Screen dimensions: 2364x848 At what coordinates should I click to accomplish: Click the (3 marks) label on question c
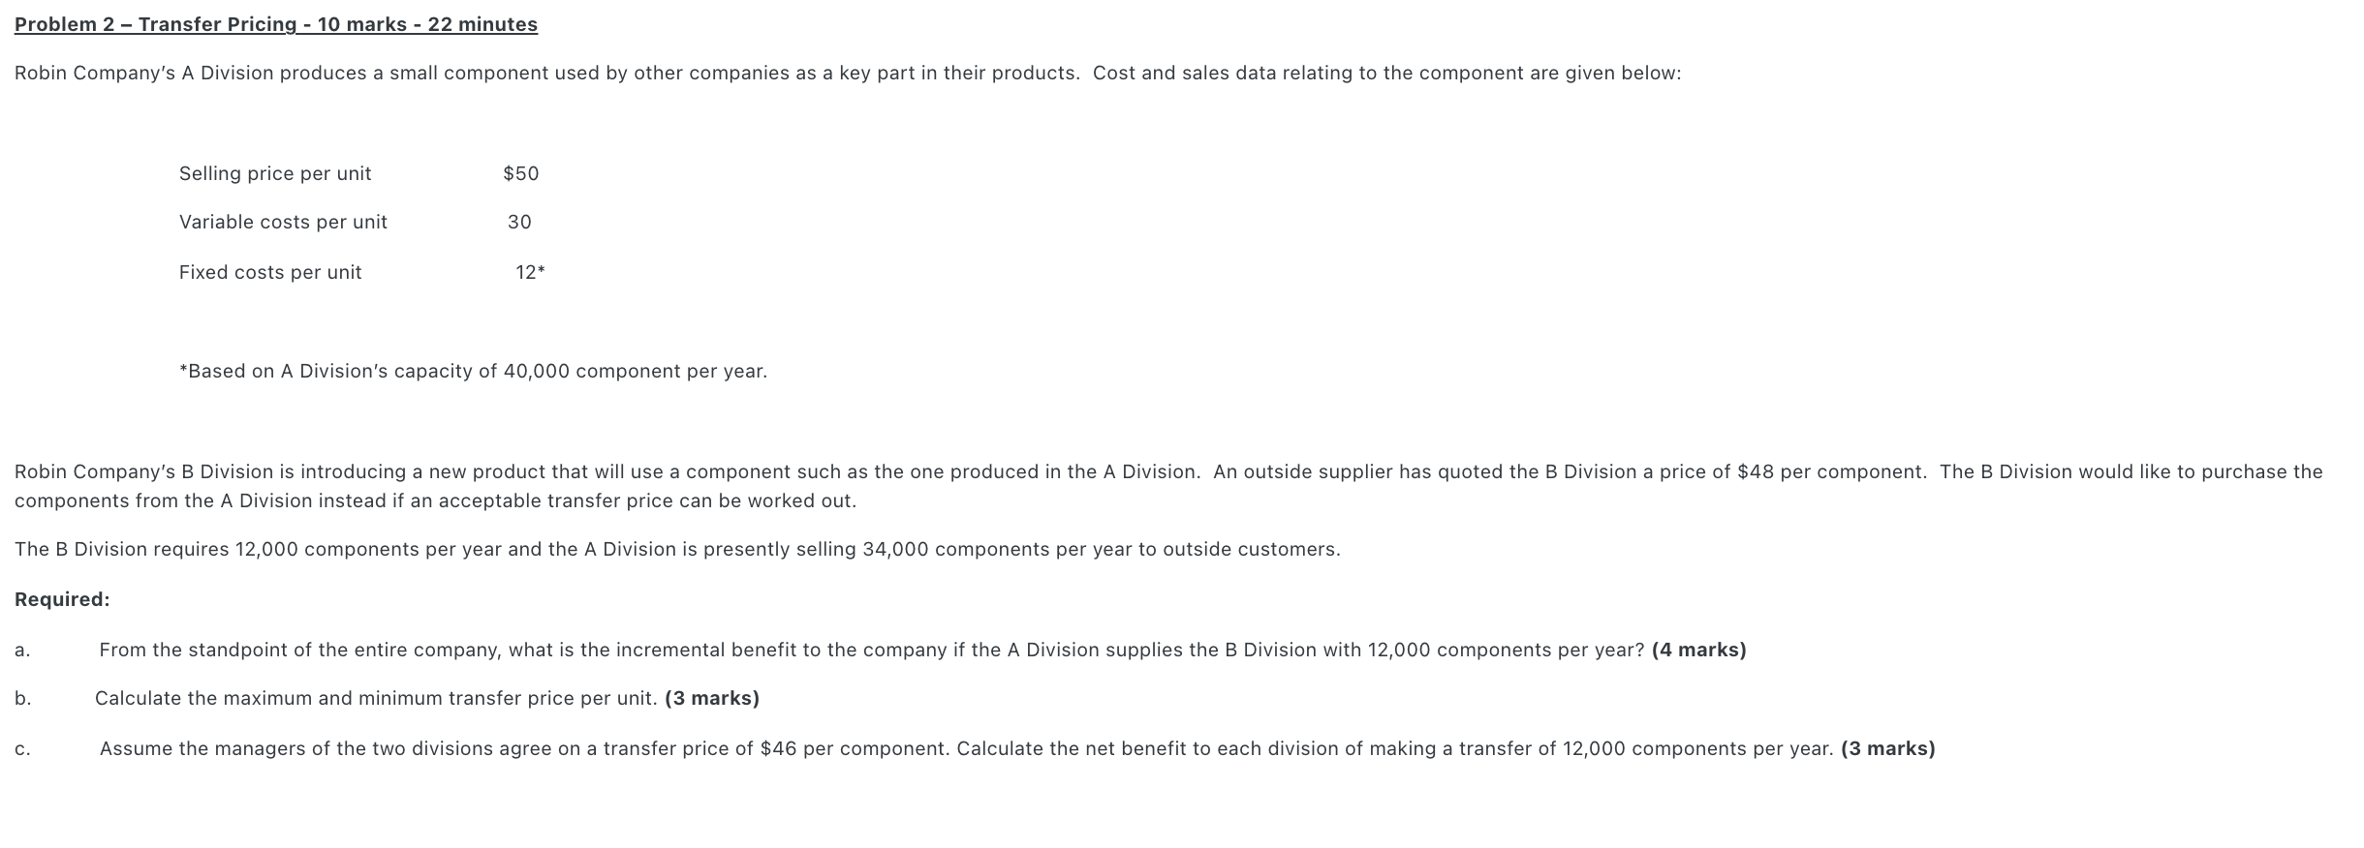coord(1887,748)
